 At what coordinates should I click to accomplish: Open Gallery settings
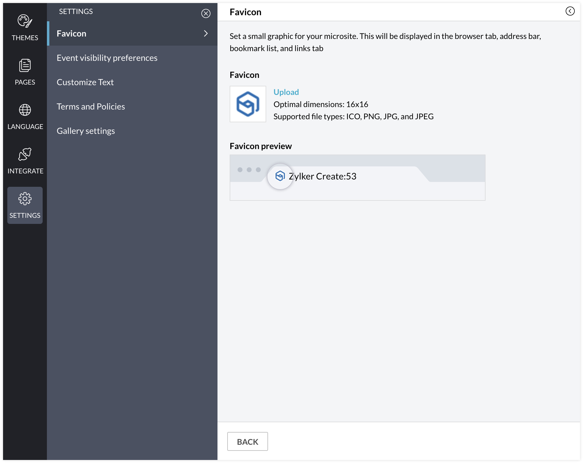tap(86, 131)
